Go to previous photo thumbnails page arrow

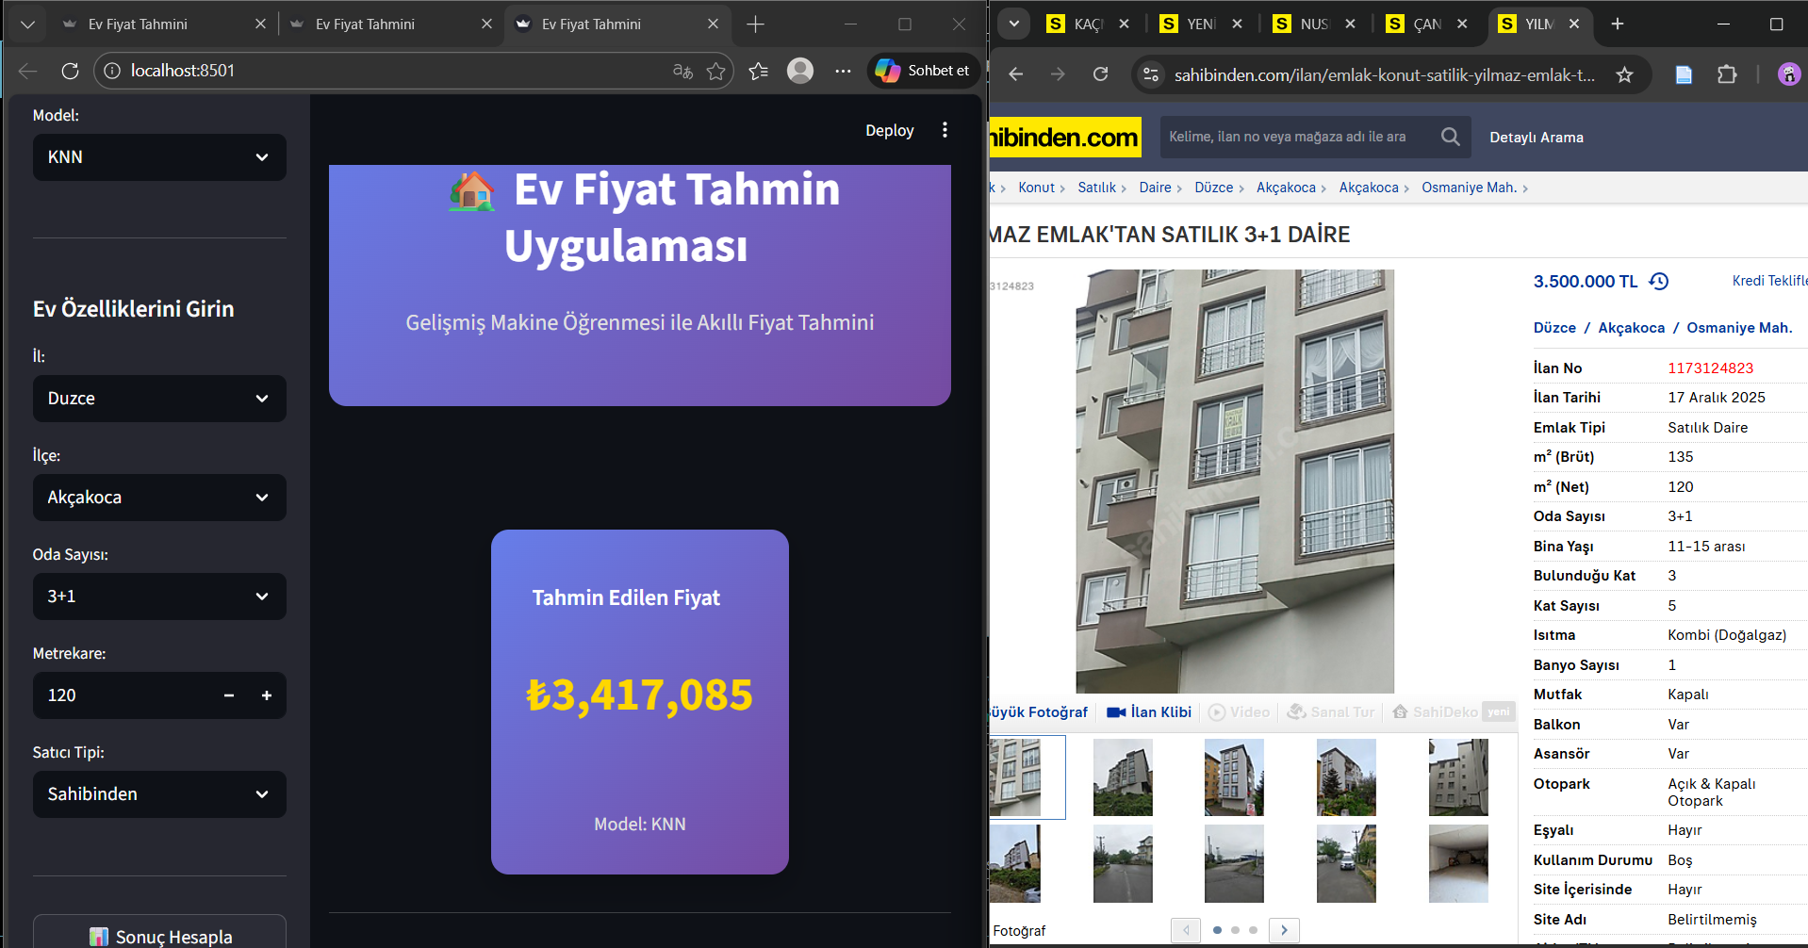point(1186,930)
